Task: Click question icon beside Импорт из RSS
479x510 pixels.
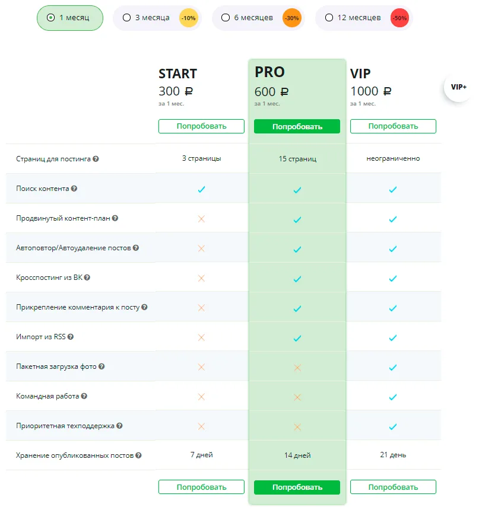Action: 70,337
